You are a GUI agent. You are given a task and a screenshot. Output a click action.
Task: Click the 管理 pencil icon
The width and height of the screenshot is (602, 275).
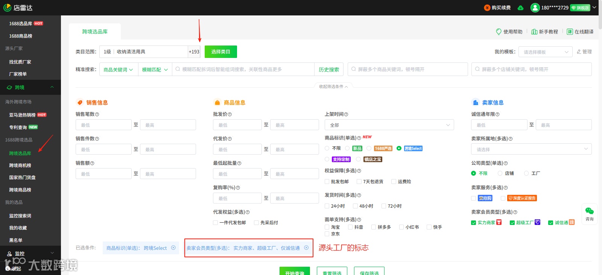pyautogui.click(x=579, y=52)
